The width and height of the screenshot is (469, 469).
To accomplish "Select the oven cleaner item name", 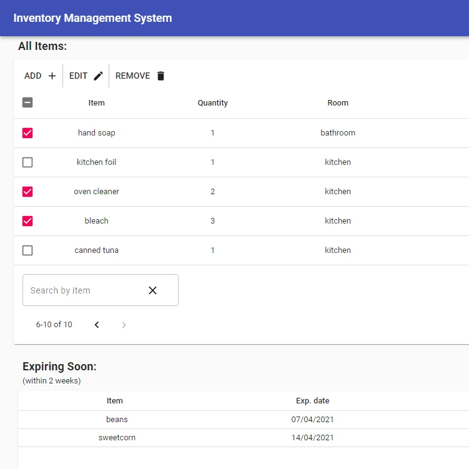I will (96, 192).
